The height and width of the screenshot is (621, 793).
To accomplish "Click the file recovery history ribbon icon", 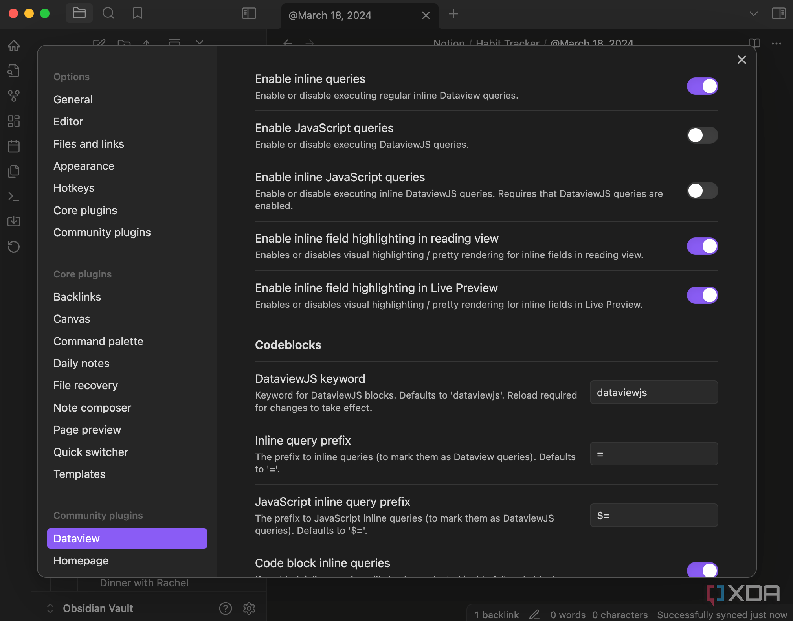I will point(14,246).
